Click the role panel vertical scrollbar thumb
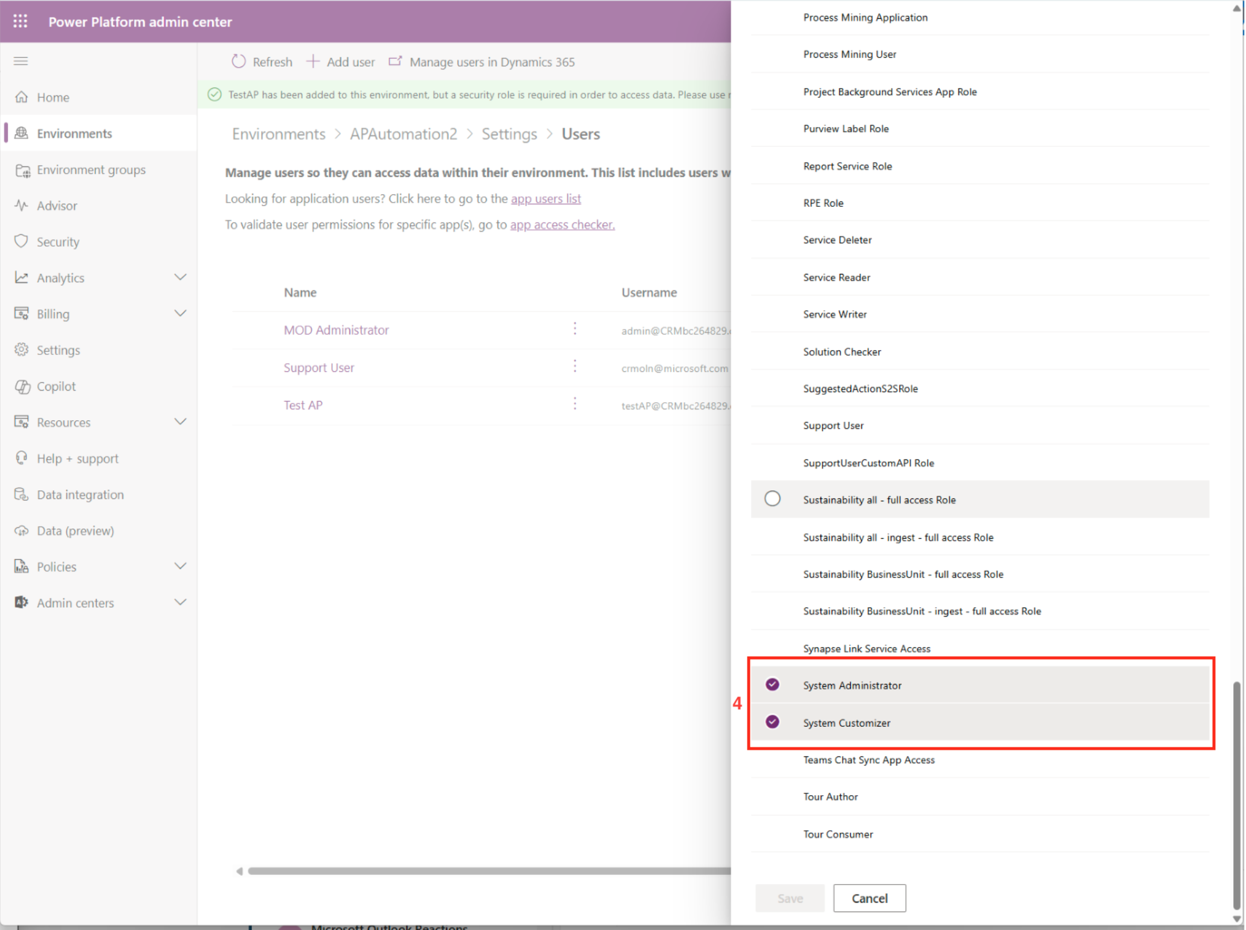This screenshot has width=1246, height=930. point(1237,795)
